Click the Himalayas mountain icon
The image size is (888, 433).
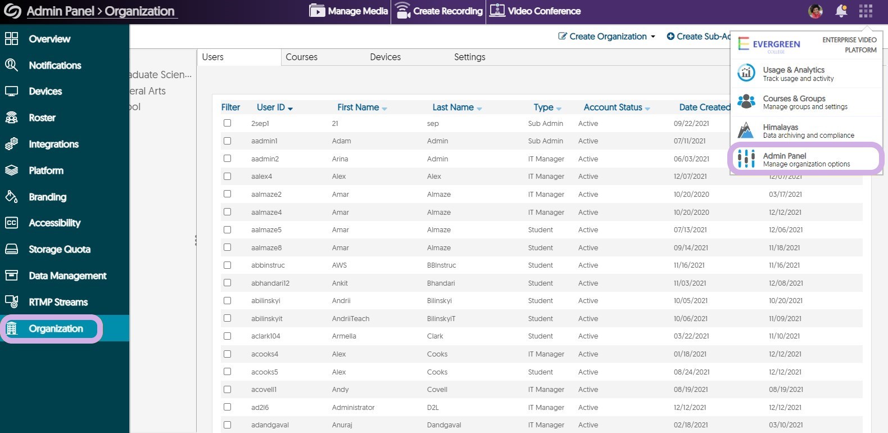pos(746,130)
